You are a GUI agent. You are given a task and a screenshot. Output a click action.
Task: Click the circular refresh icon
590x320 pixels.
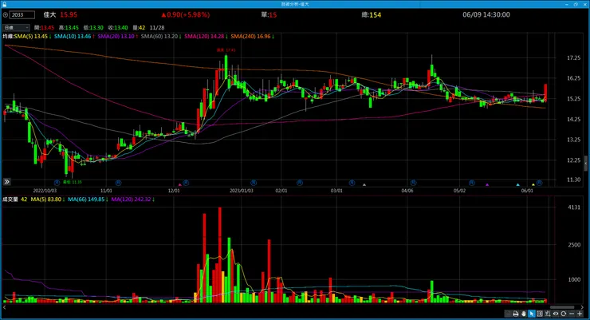(563, 314)
